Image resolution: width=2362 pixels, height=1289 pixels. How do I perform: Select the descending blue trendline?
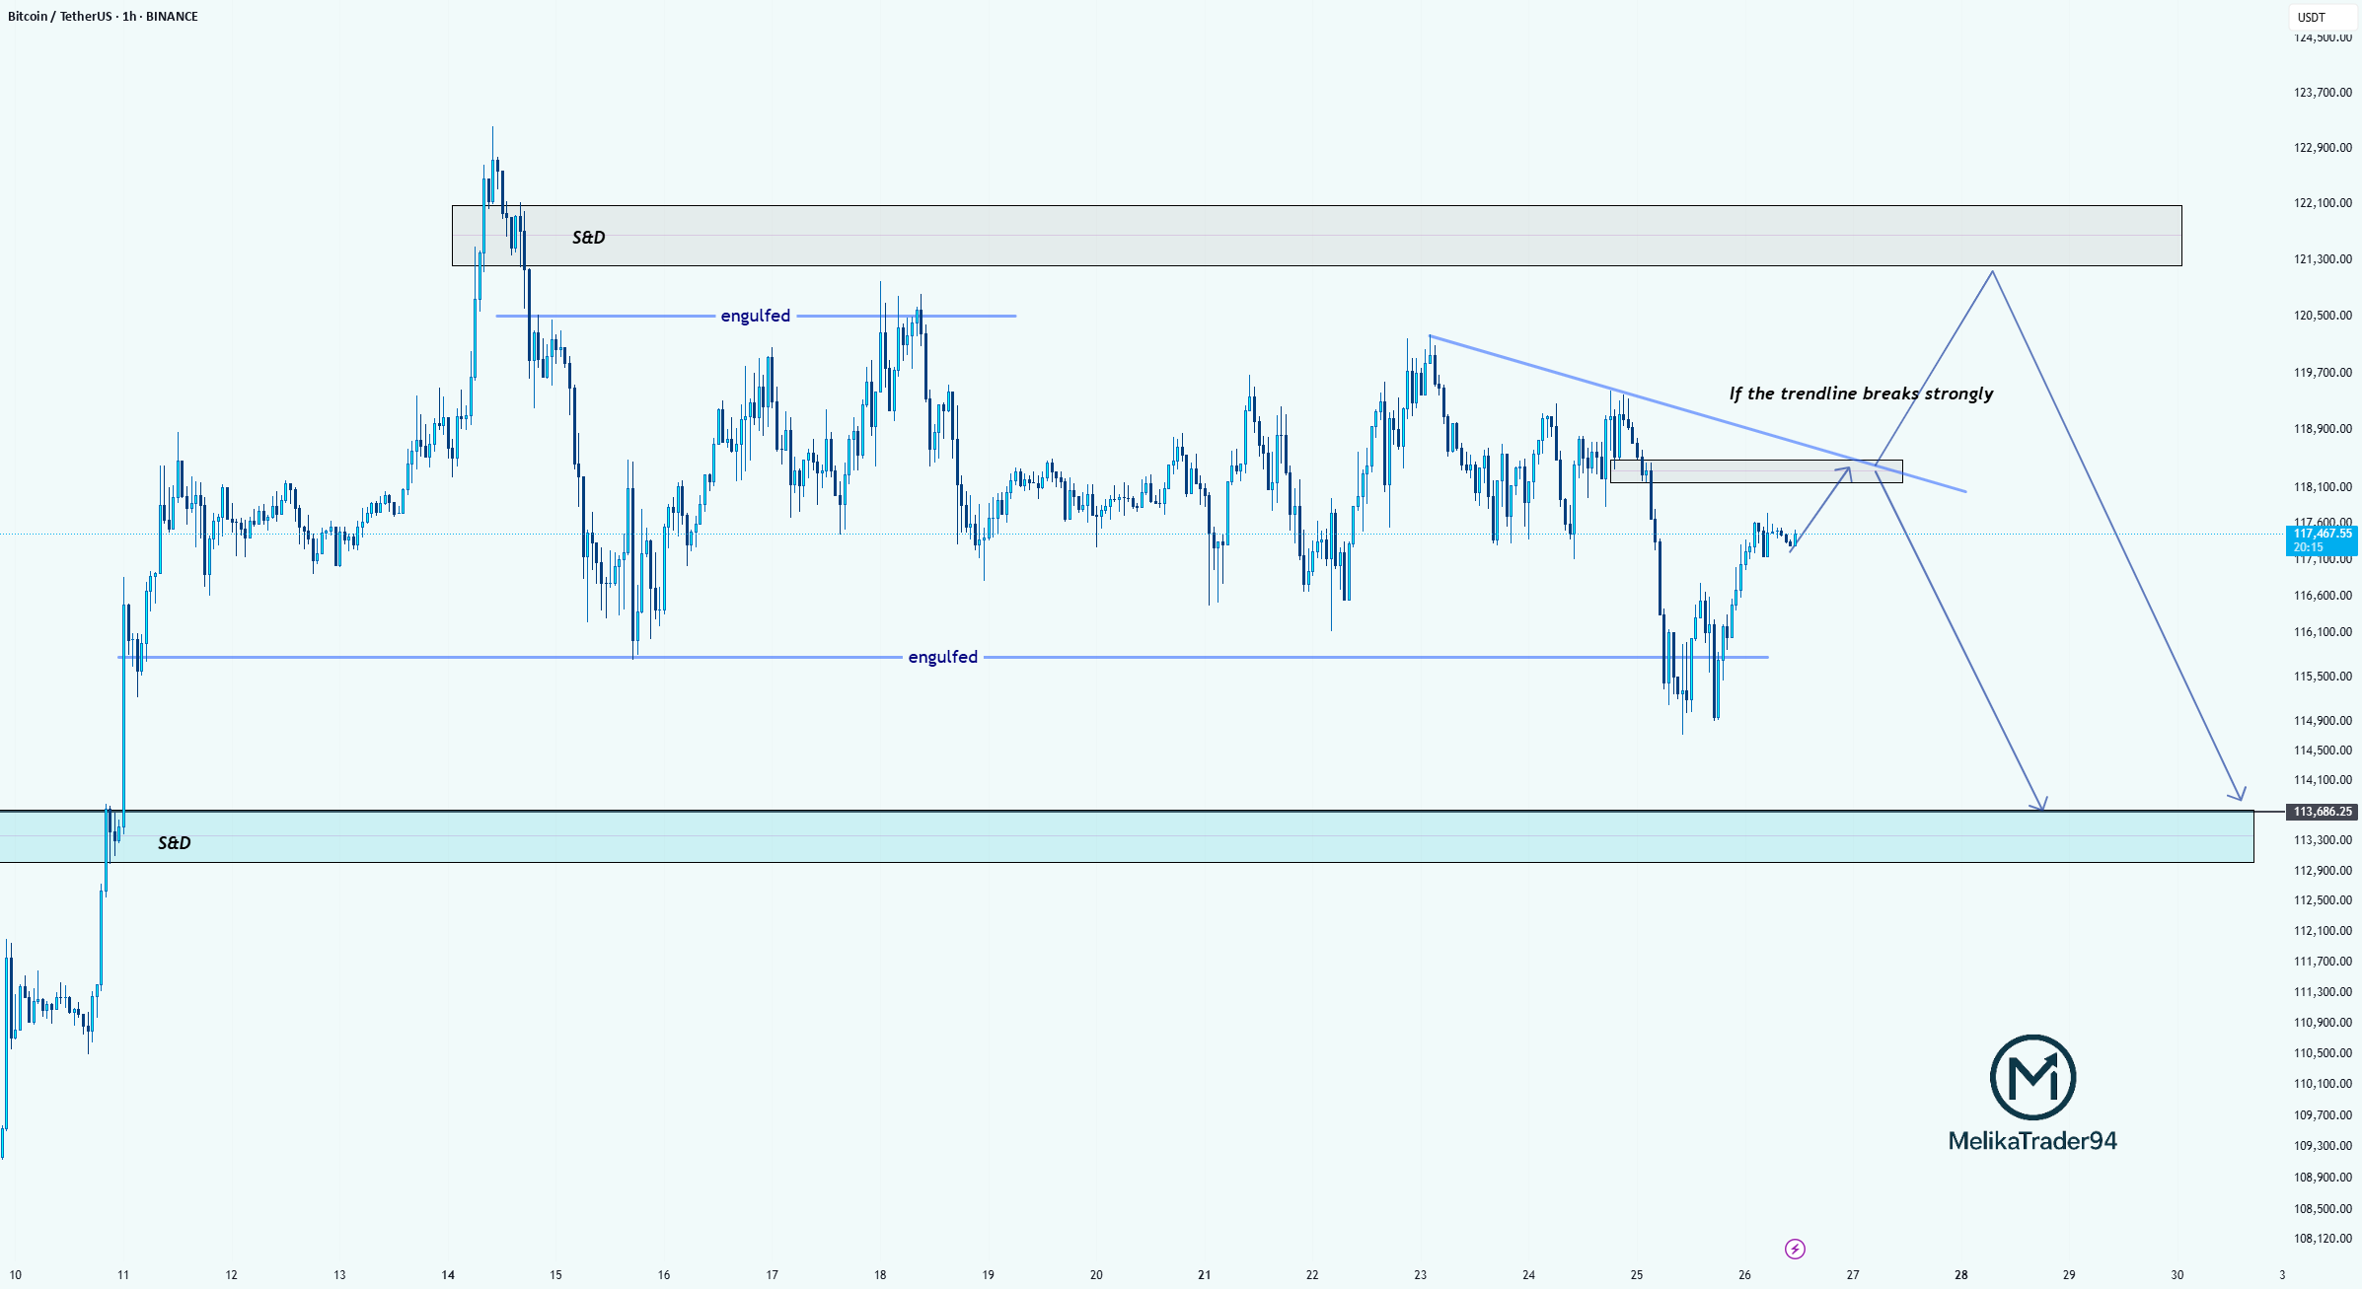click(x=1697, y=414)
